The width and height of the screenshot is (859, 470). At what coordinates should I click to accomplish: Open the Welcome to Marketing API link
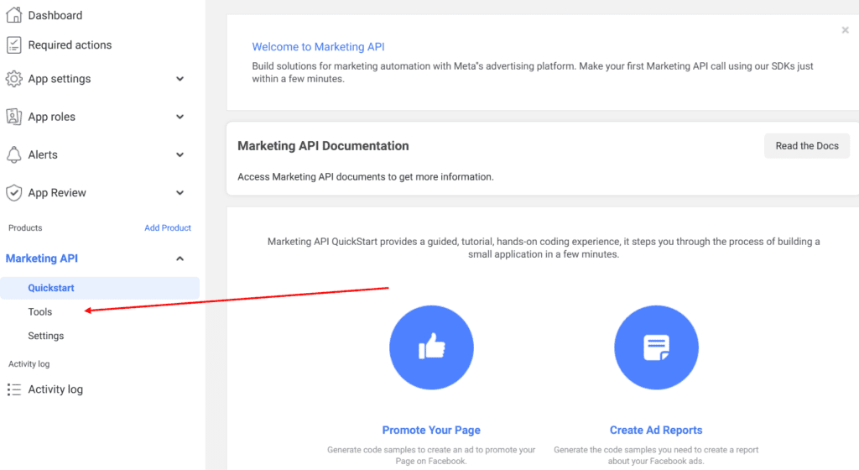[318, 47]
